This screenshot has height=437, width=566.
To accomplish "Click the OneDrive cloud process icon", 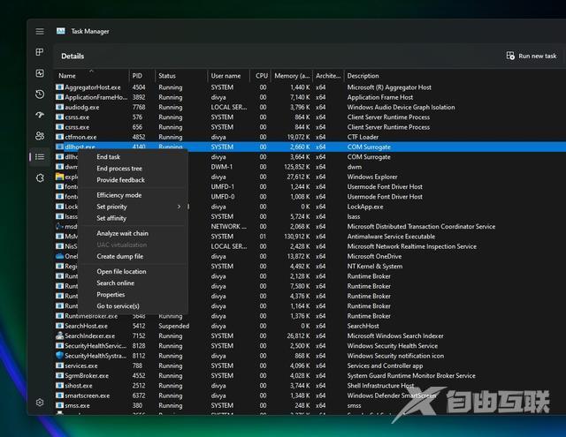I will pos(59,256).
